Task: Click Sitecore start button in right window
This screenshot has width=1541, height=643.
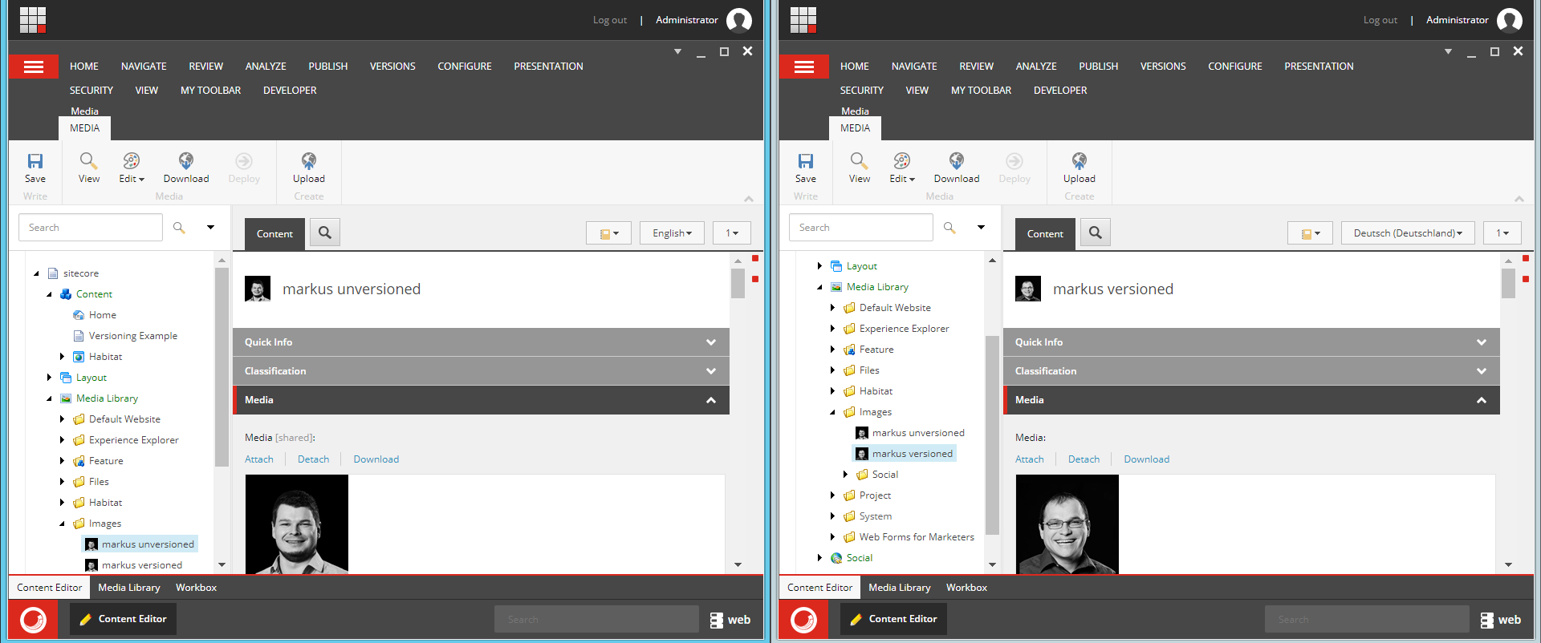Action: 803,620
